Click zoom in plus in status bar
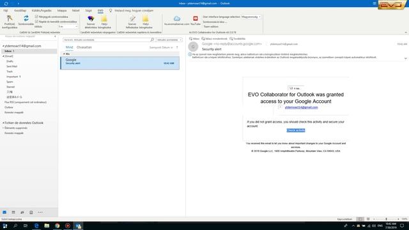 click(x=398, y=219)
